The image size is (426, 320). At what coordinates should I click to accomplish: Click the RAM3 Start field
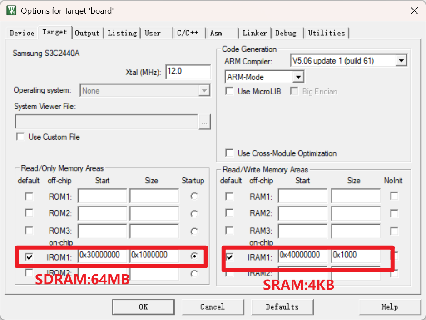click(x=302, y=231)
